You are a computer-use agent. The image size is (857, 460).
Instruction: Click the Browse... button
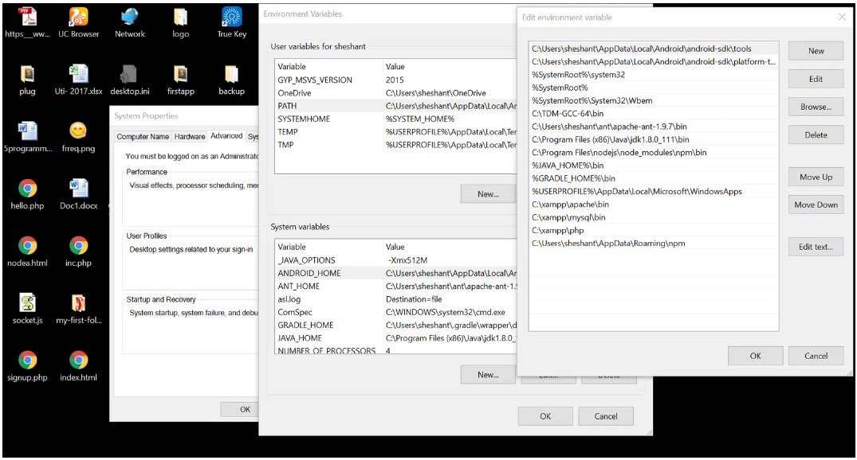(816, 107)
